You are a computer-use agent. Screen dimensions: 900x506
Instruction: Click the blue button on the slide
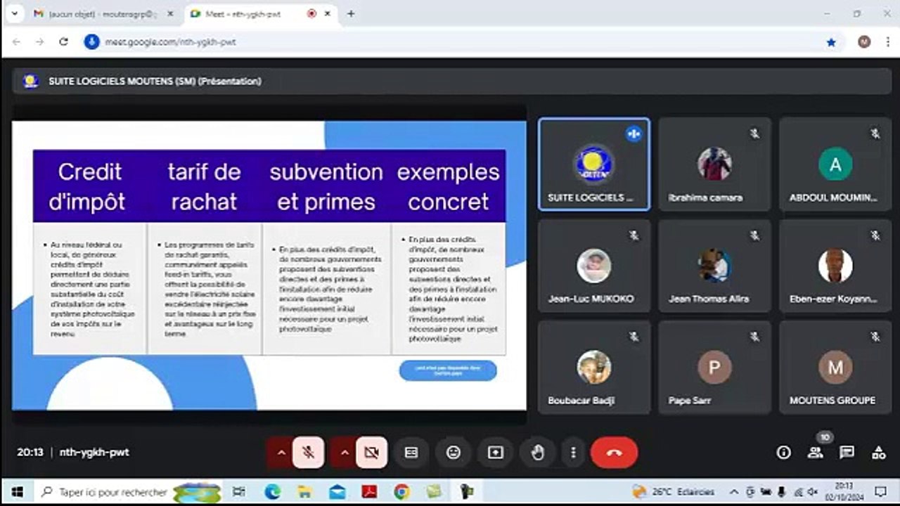(448, 370)
